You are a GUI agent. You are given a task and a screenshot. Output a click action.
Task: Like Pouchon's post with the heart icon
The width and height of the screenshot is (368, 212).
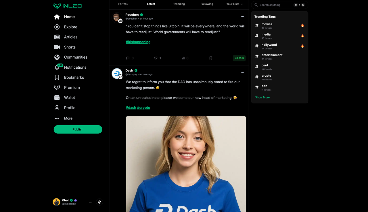pyautogui.click(x=156, y=58)
